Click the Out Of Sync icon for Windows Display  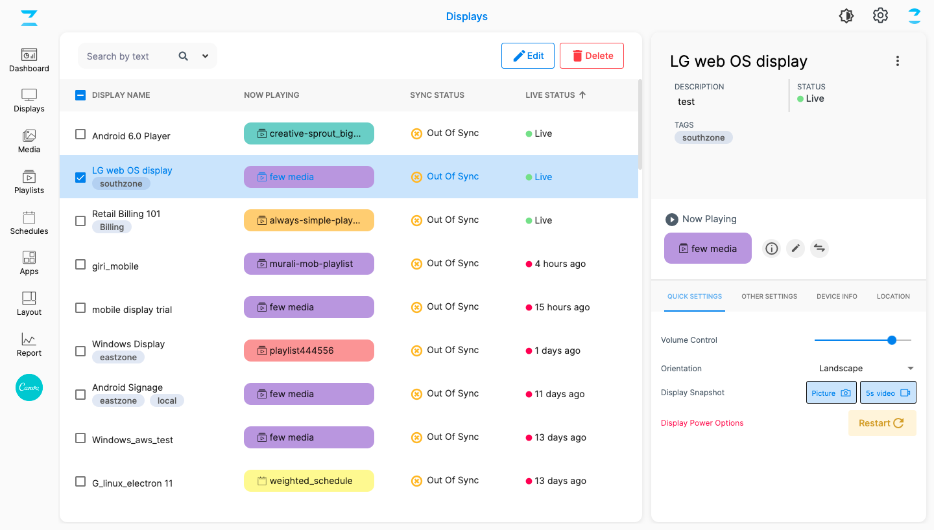417,351
